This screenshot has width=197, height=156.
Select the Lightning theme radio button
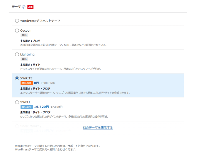(x=17, y=54)
